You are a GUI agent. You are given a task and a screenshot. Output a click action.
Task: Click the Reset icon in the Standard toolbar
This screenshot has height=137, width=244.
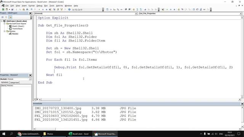47,10
